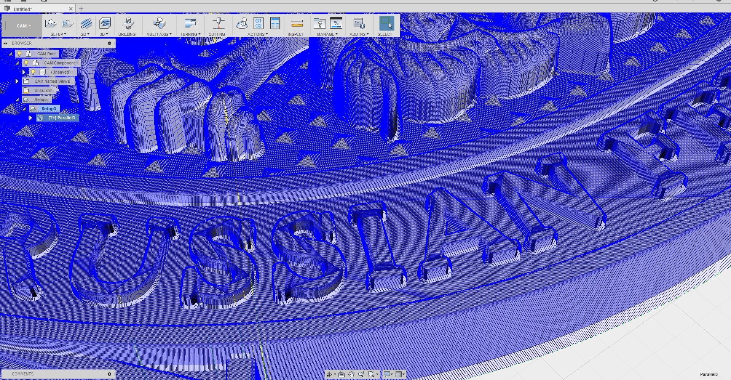Click the Inspect measure ruler icon
731x380 pixels.
[297, 24]
